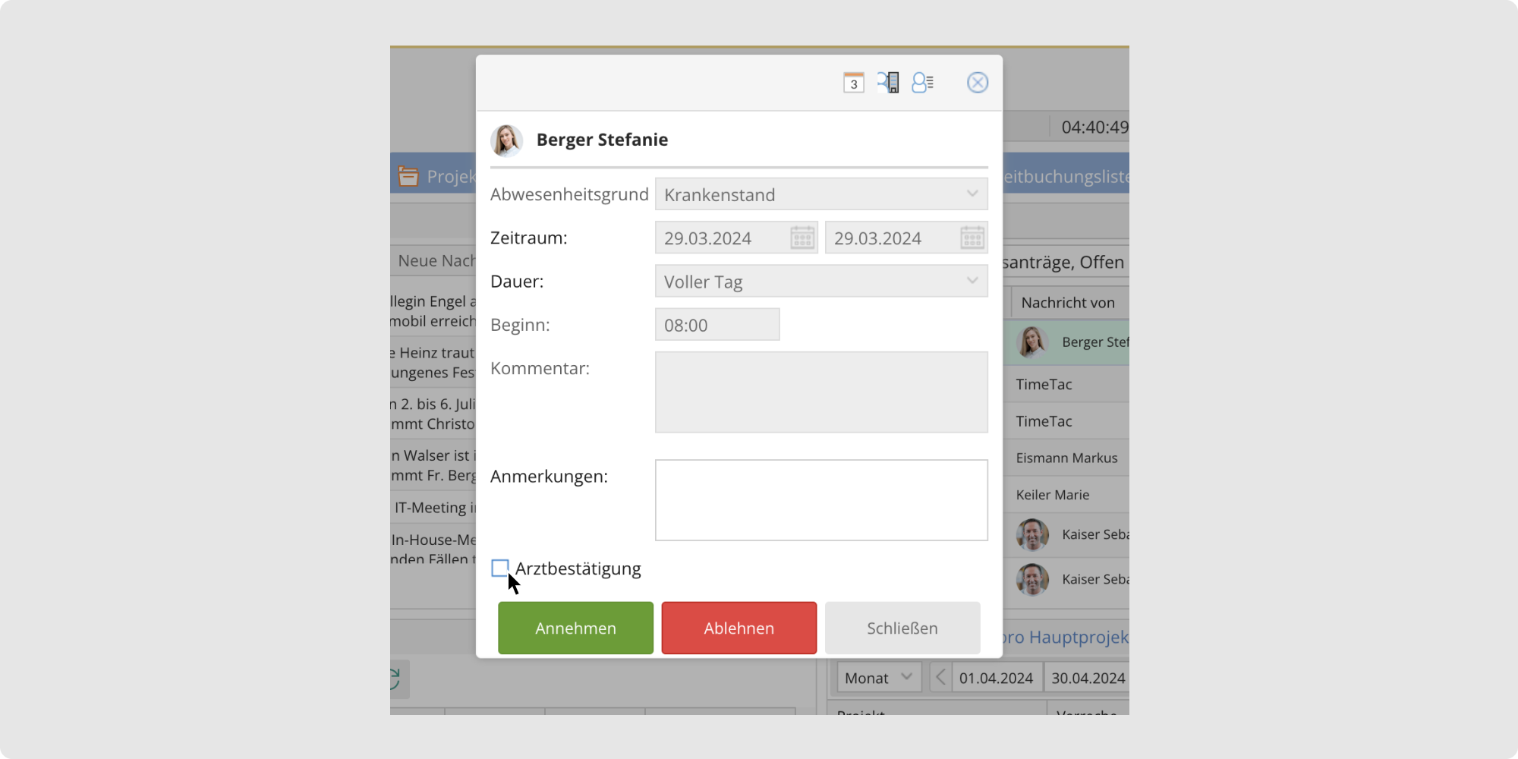Click the gray Schließen button
This screenshot has height=759, width=1518.
point(902,628)
